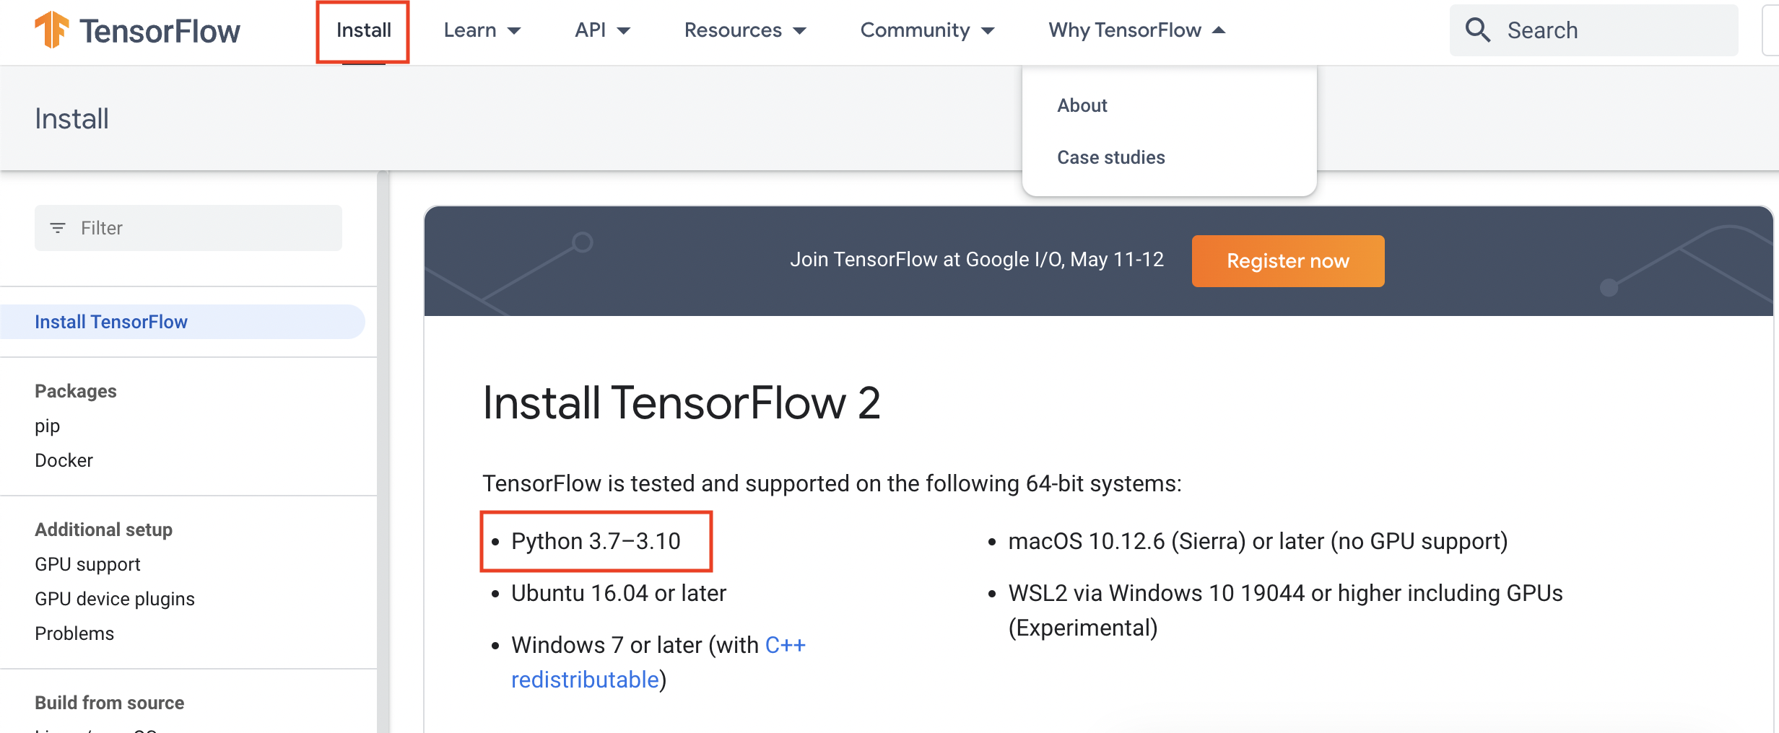Open the pip packages page
Image resolution: width=1779 pixels, height=733 pixels.
click(47, 426)
